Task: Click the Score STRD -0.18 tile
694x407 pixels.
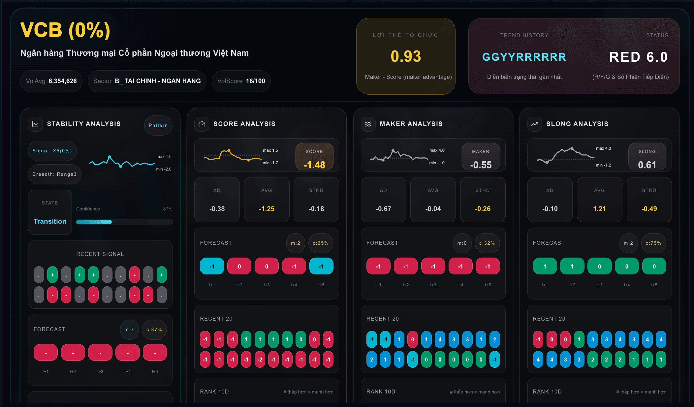Action: (x=316, y=200)
